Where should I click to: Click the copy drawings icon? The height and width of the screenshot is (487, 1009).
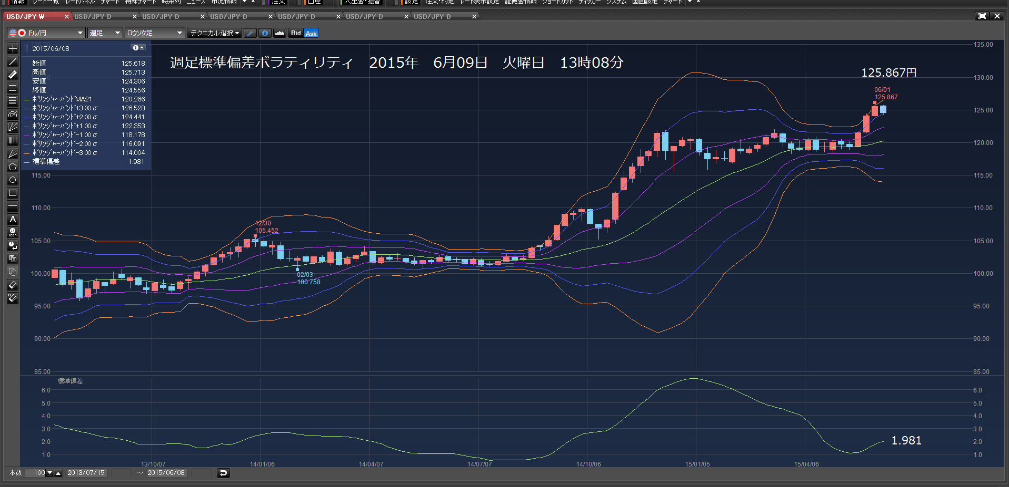pyautogui.click(x=13, y=258)
